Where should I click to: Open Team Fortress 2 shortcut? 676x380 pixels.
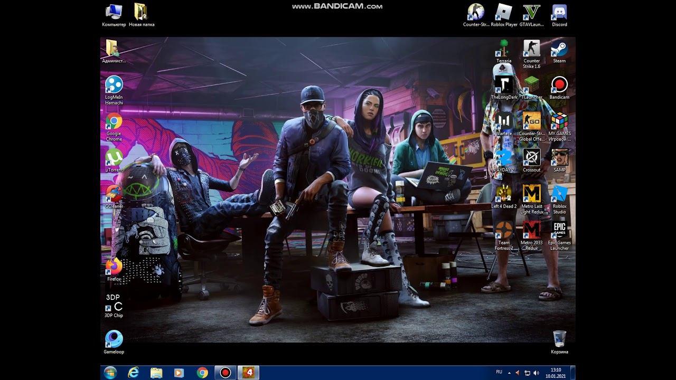[504, 236]
